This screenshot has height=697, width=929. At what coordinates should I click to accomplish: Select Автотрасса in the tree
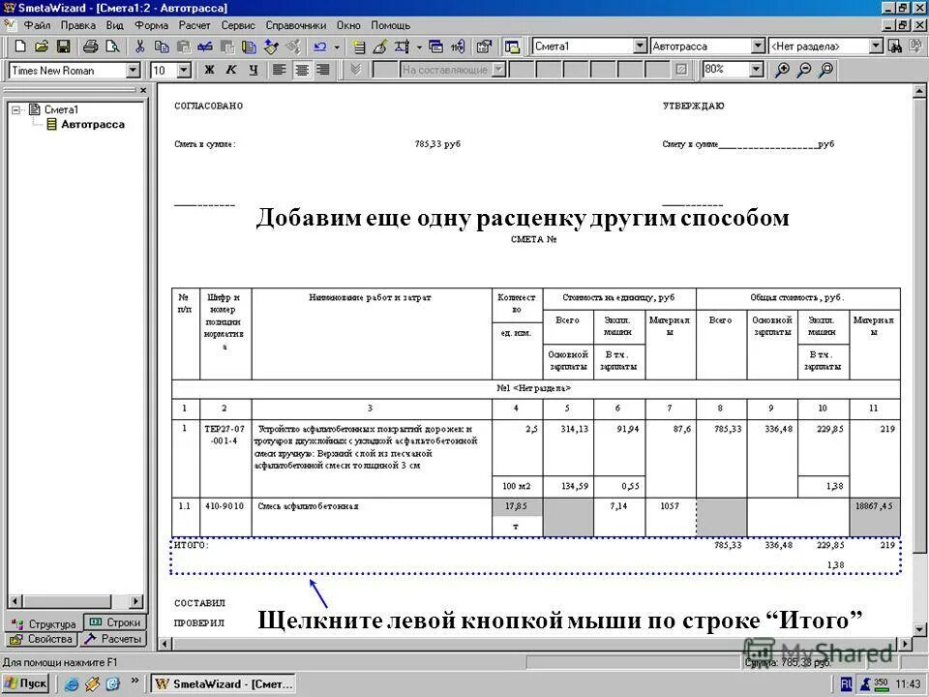[x=93, y=125]
